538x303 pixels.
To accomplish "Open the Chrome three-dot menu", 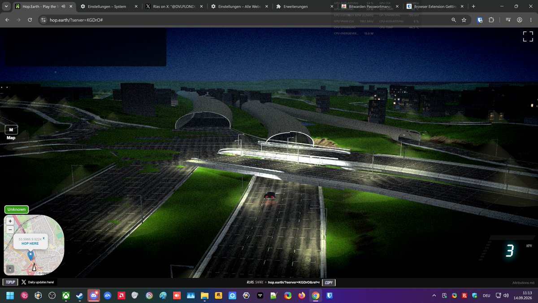I will pos(530,20).
